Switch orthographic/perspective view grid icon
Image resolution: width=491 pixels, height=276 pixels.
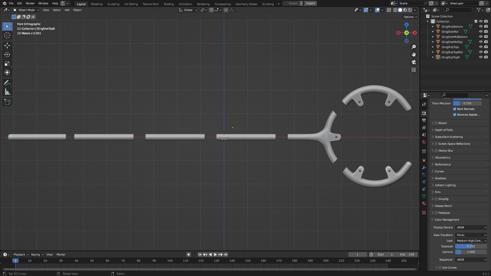[414, 70]
